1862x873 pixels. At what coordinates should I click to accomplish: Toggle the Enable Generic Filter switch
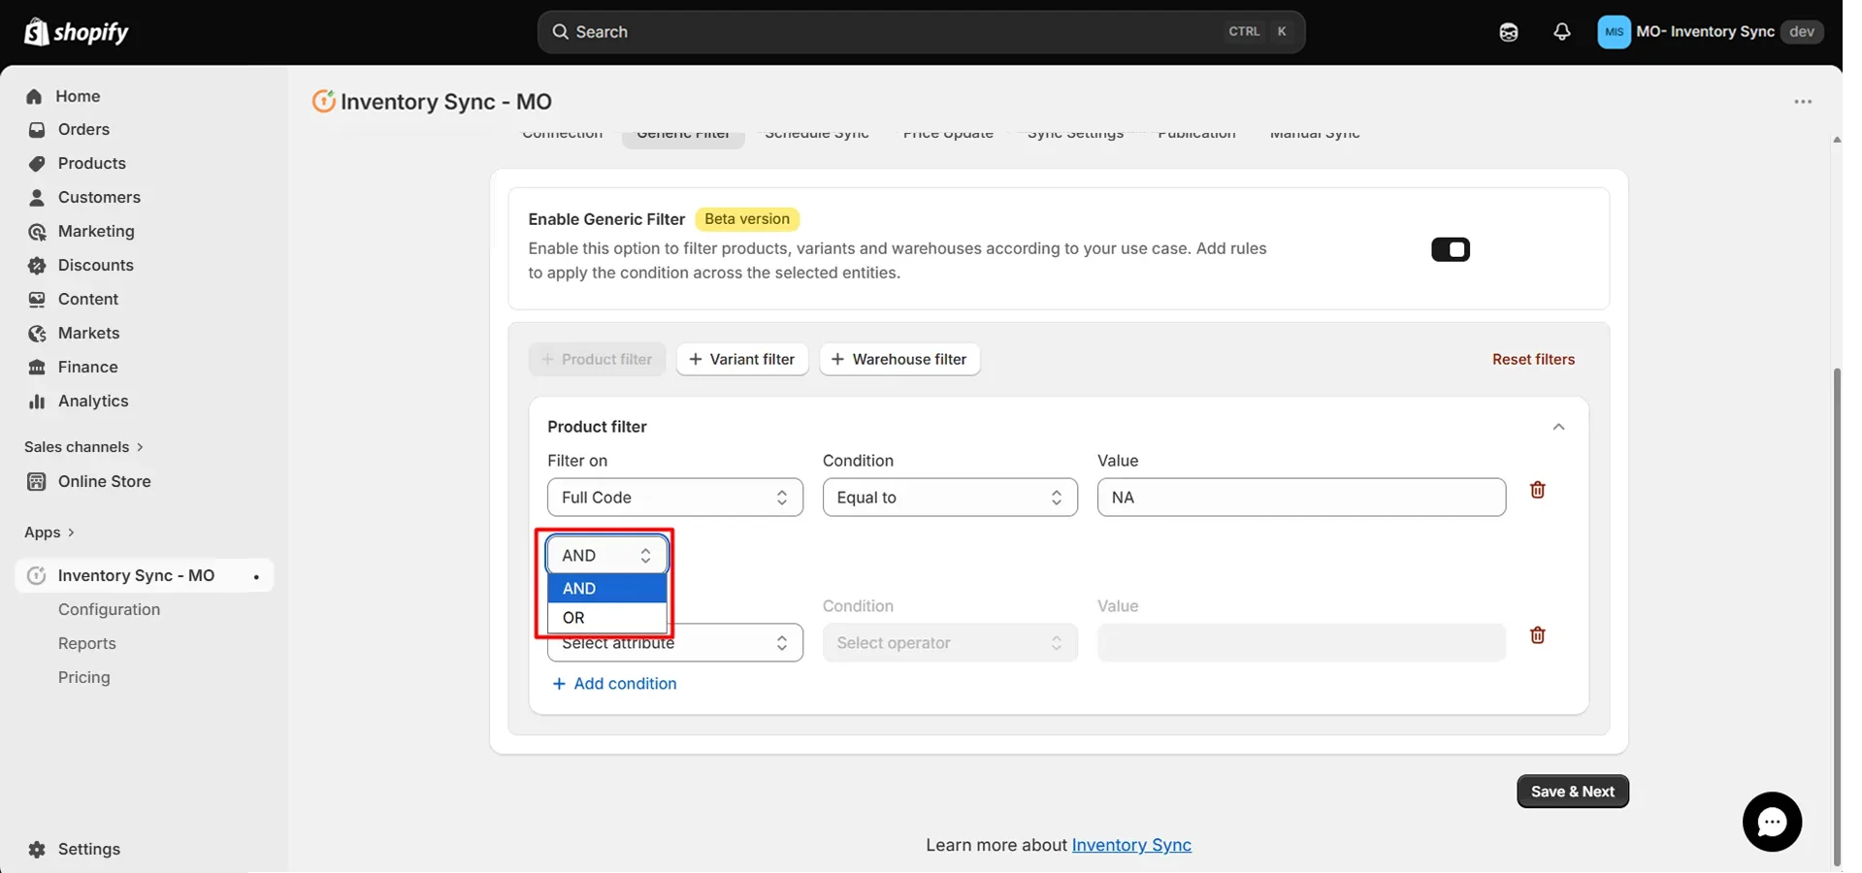[1451, 249]
